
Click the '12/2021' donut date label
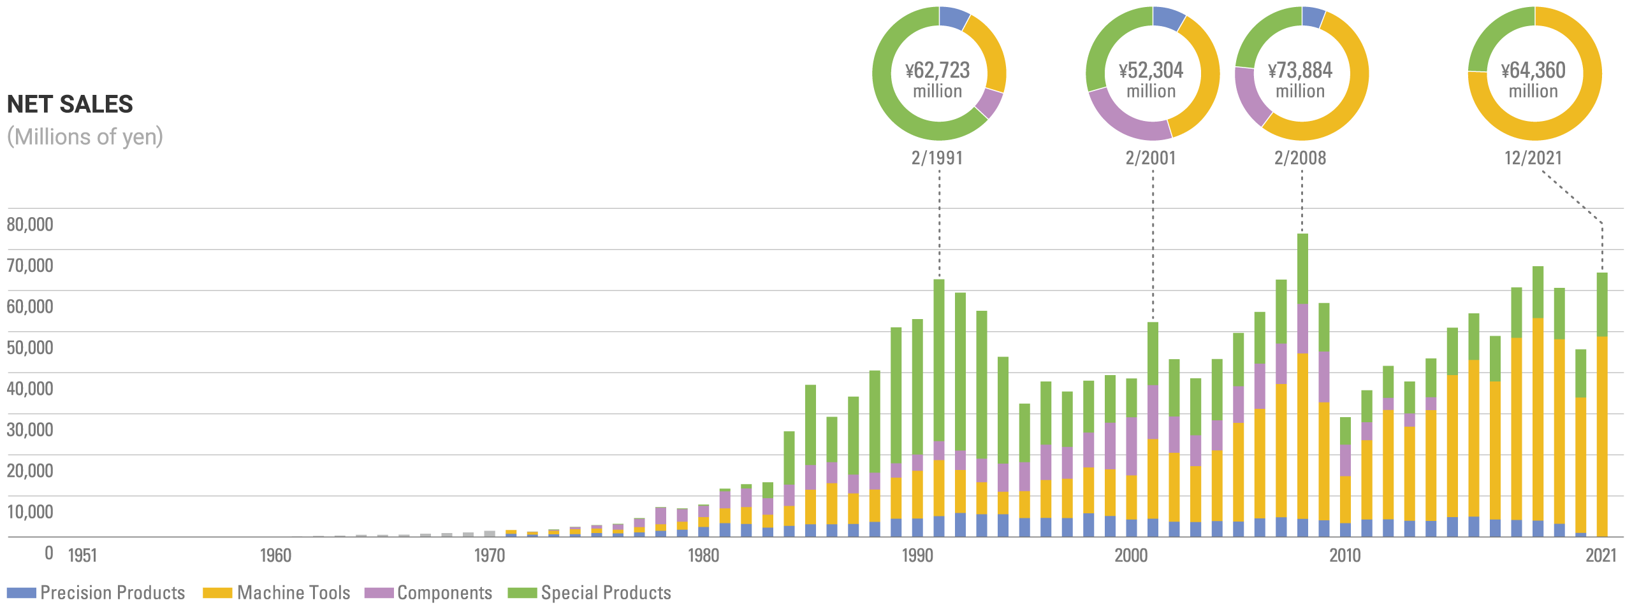click(x=1533, y=158)
